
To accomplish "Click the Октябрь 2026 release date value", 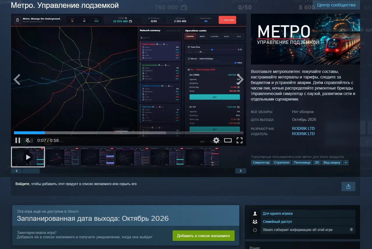I will (x=304, y=119).
